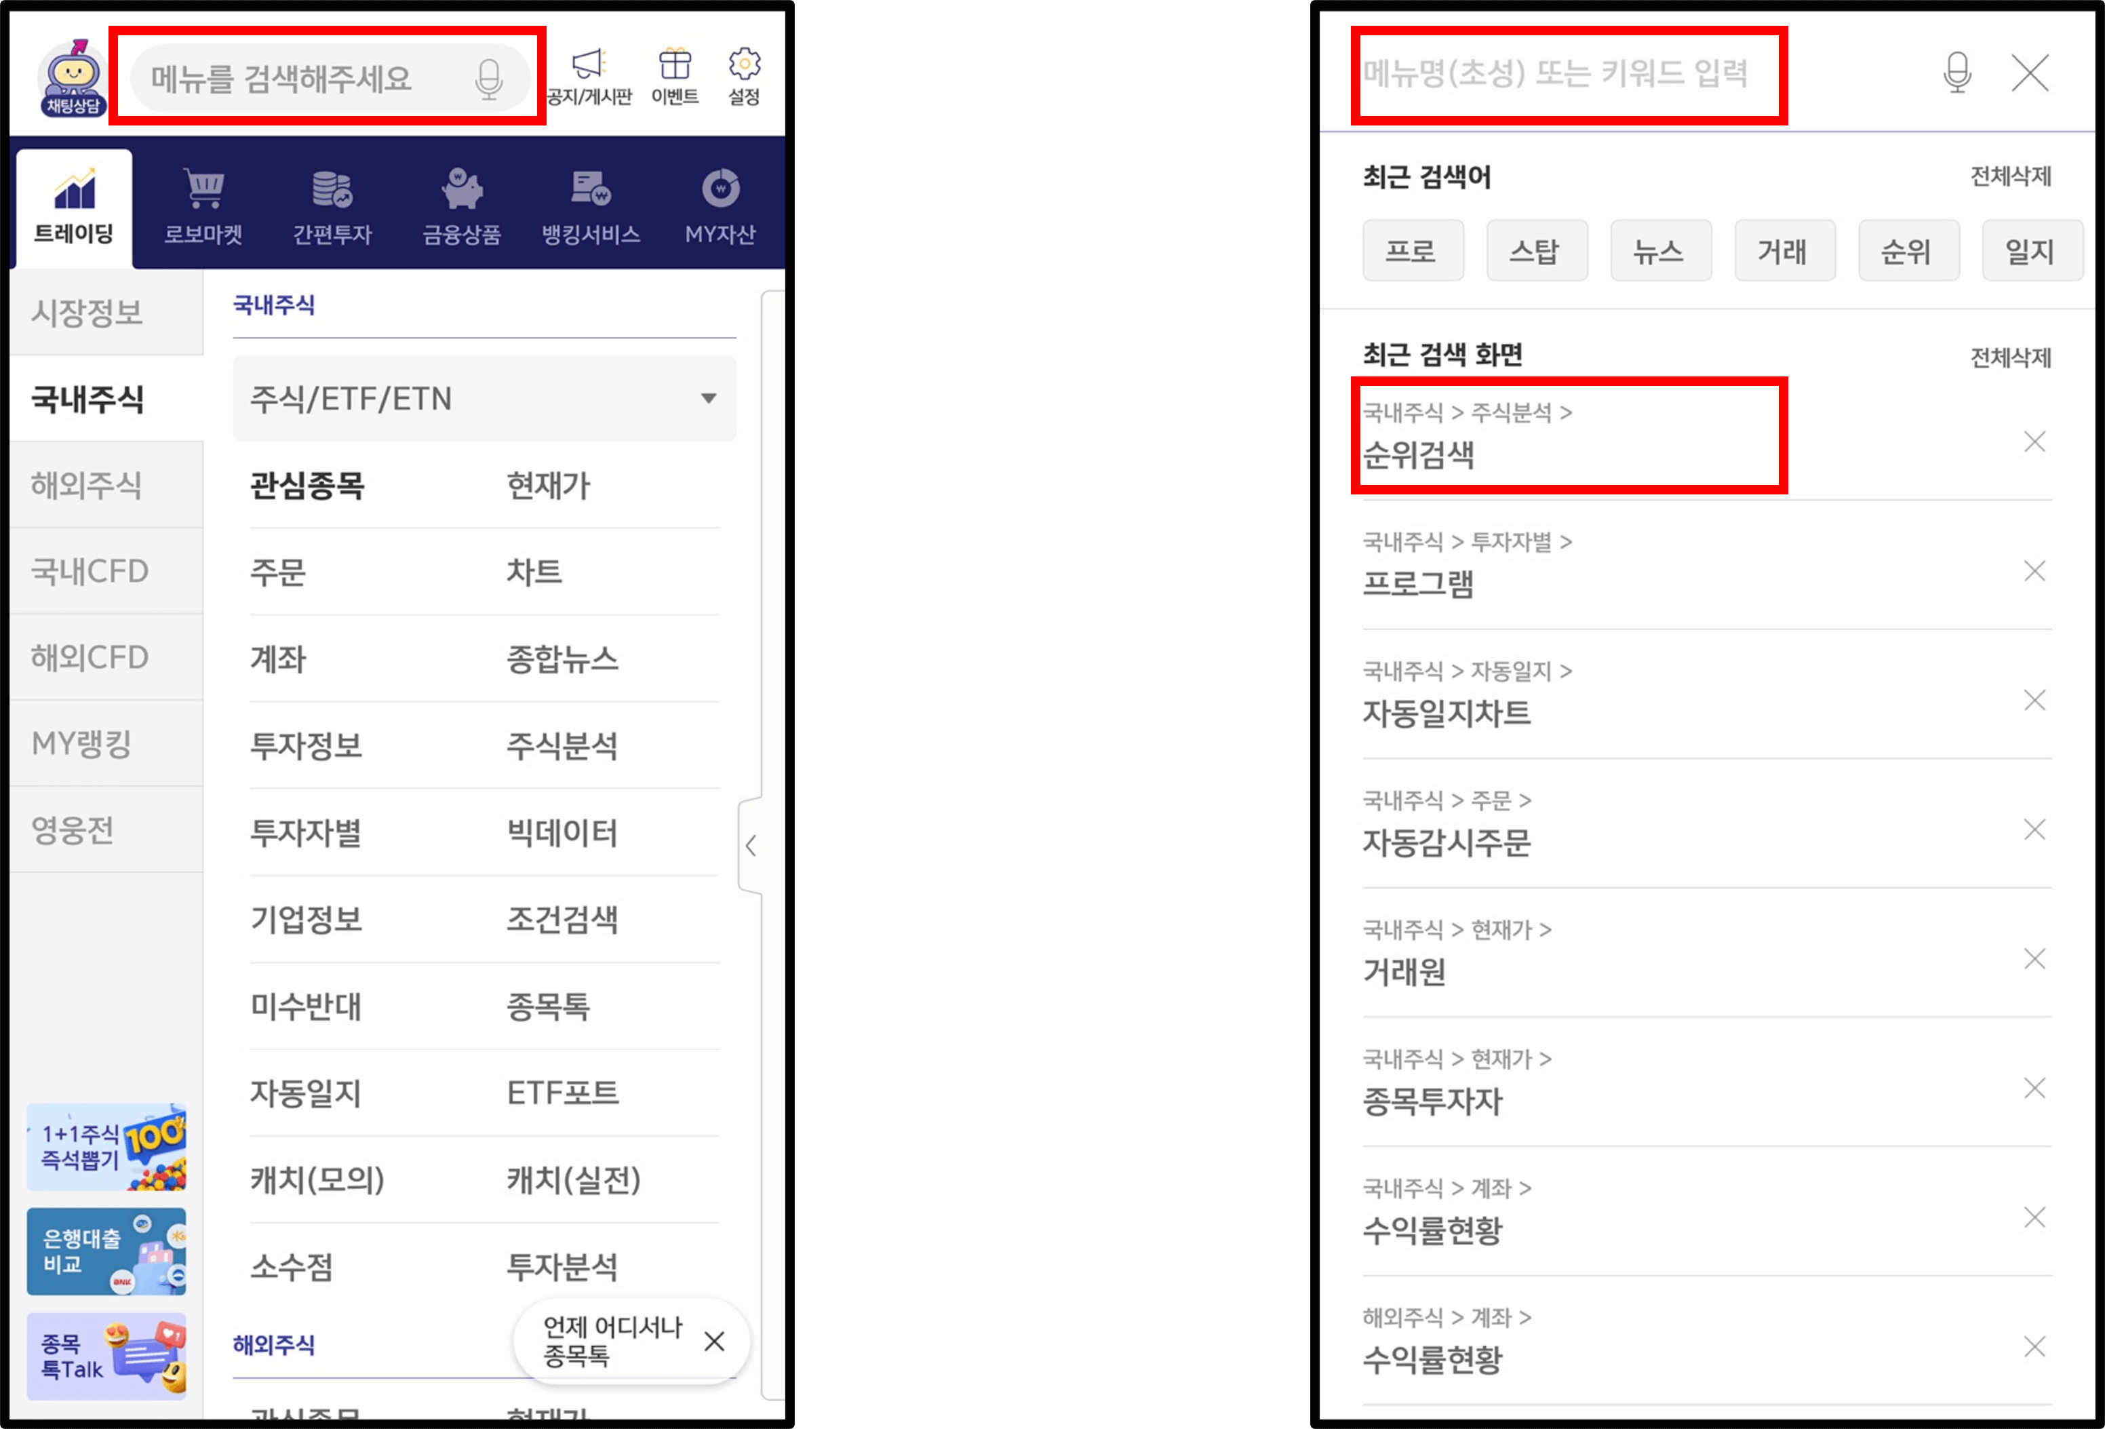Remove 프로그램 from recent search screens
This screenshot has width=2105, height=1429.
[x=2035, y=572]
